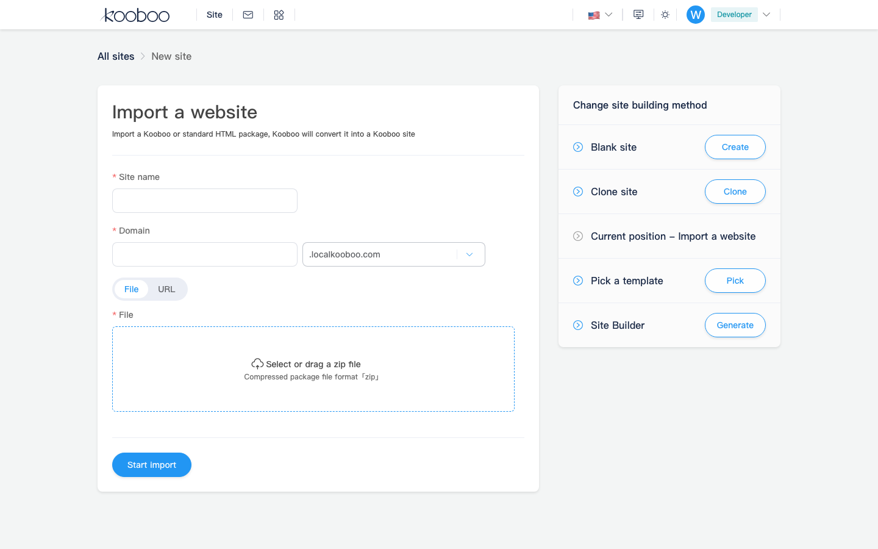878x549 pixels.
Task: Click the Kooboo logo
Action: pyautogui.click(x=135, y=15)
